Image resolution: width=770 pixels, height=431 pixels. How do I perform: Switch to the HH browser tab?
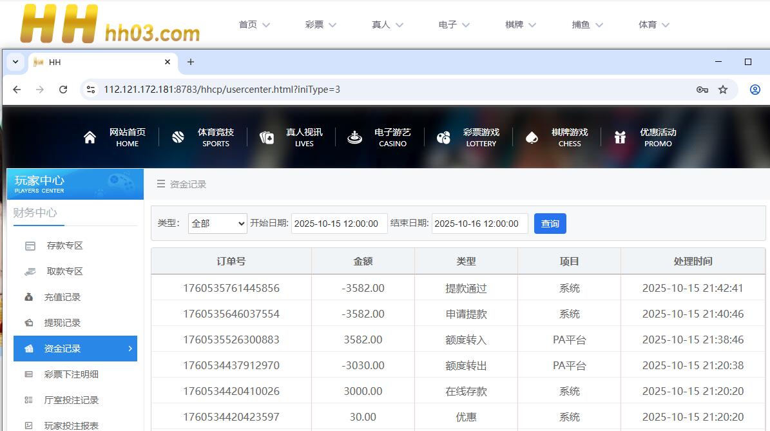97,62
